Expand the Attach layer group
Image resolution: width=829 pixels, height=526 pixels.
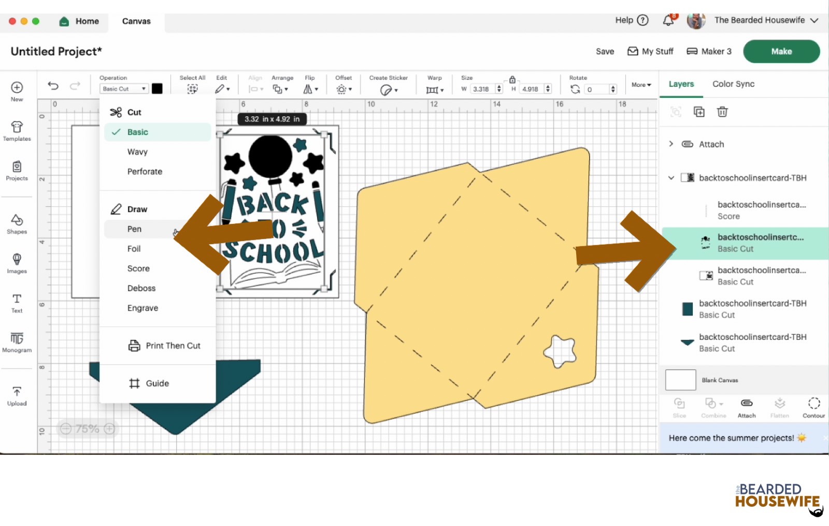pyautogui.click(x=671, y=144)
